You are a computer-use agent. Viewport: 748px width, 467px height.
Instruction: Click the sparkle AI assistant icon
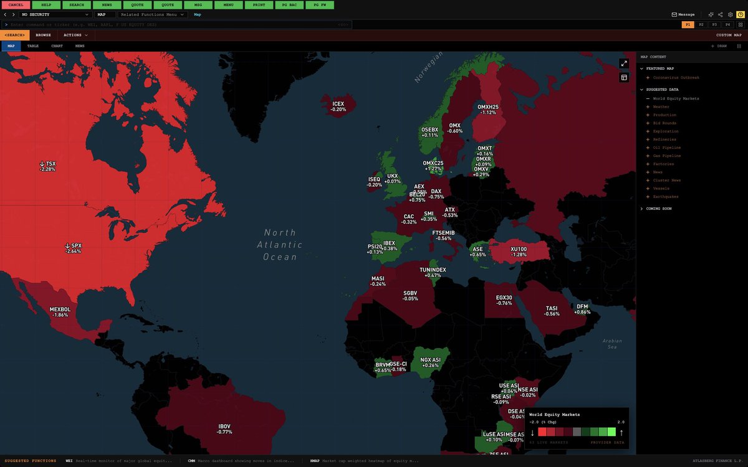click(x=711, y=14)
